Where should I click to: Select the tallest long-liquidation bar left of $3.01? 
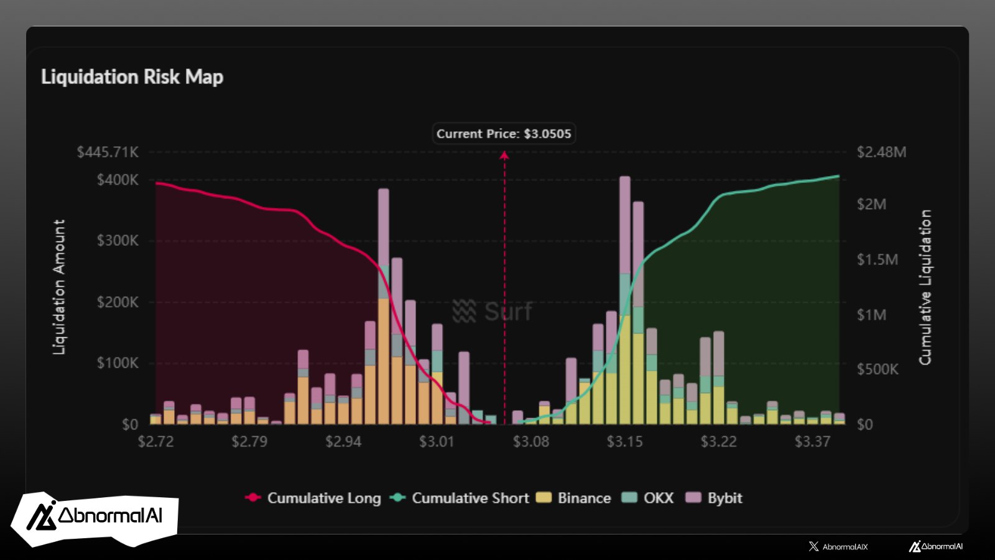point(384,305)
